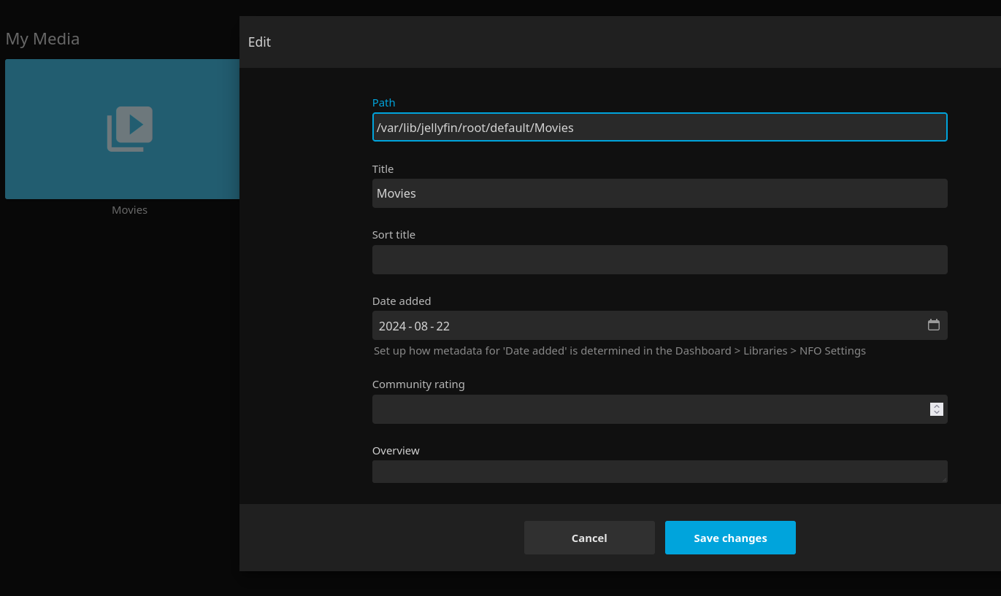Image resolution: width=1001 pixels, height=596 pixels.
Task: Click the Movies label under the library card
Action: [129, 210]
